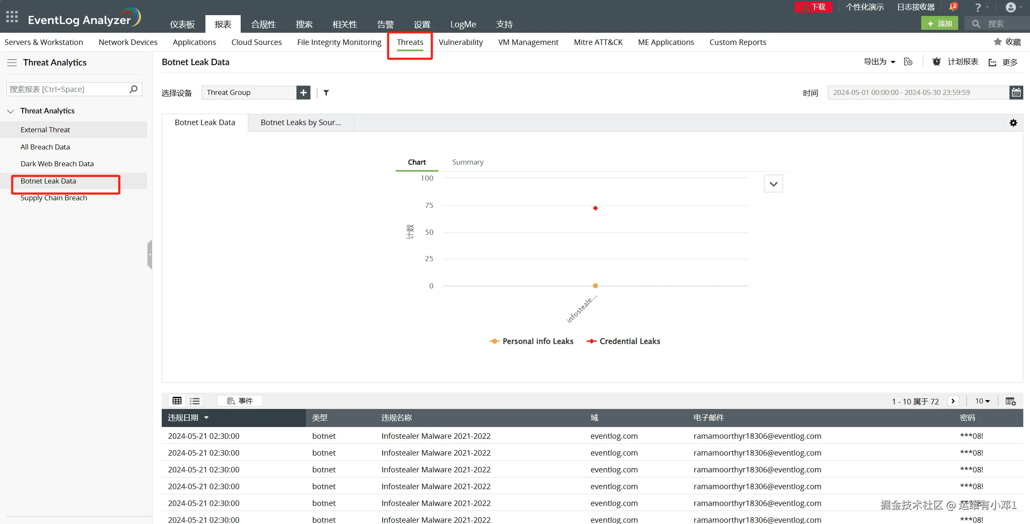Viewport: 1030px width, 524px height.
Task: Open the Vulnerability report tab
Action: point(460,42)
